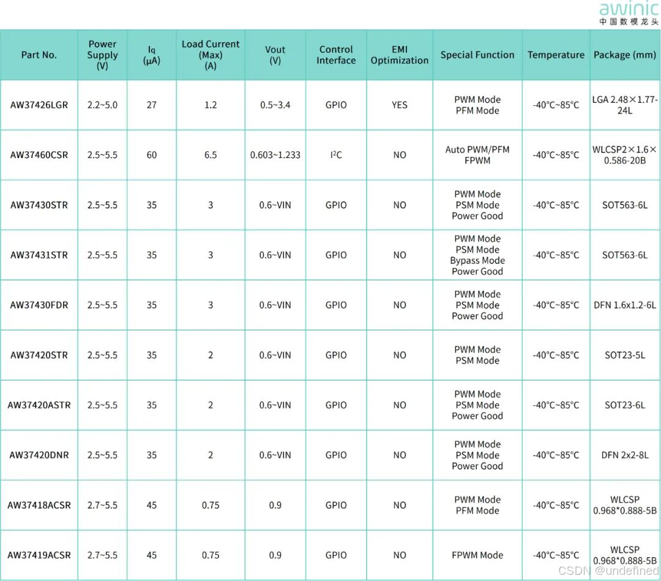The width and height of the screenshot is (661, 581).
Task: Click the '2.2~5.0' power supply cell
Action: pos(102,105)
